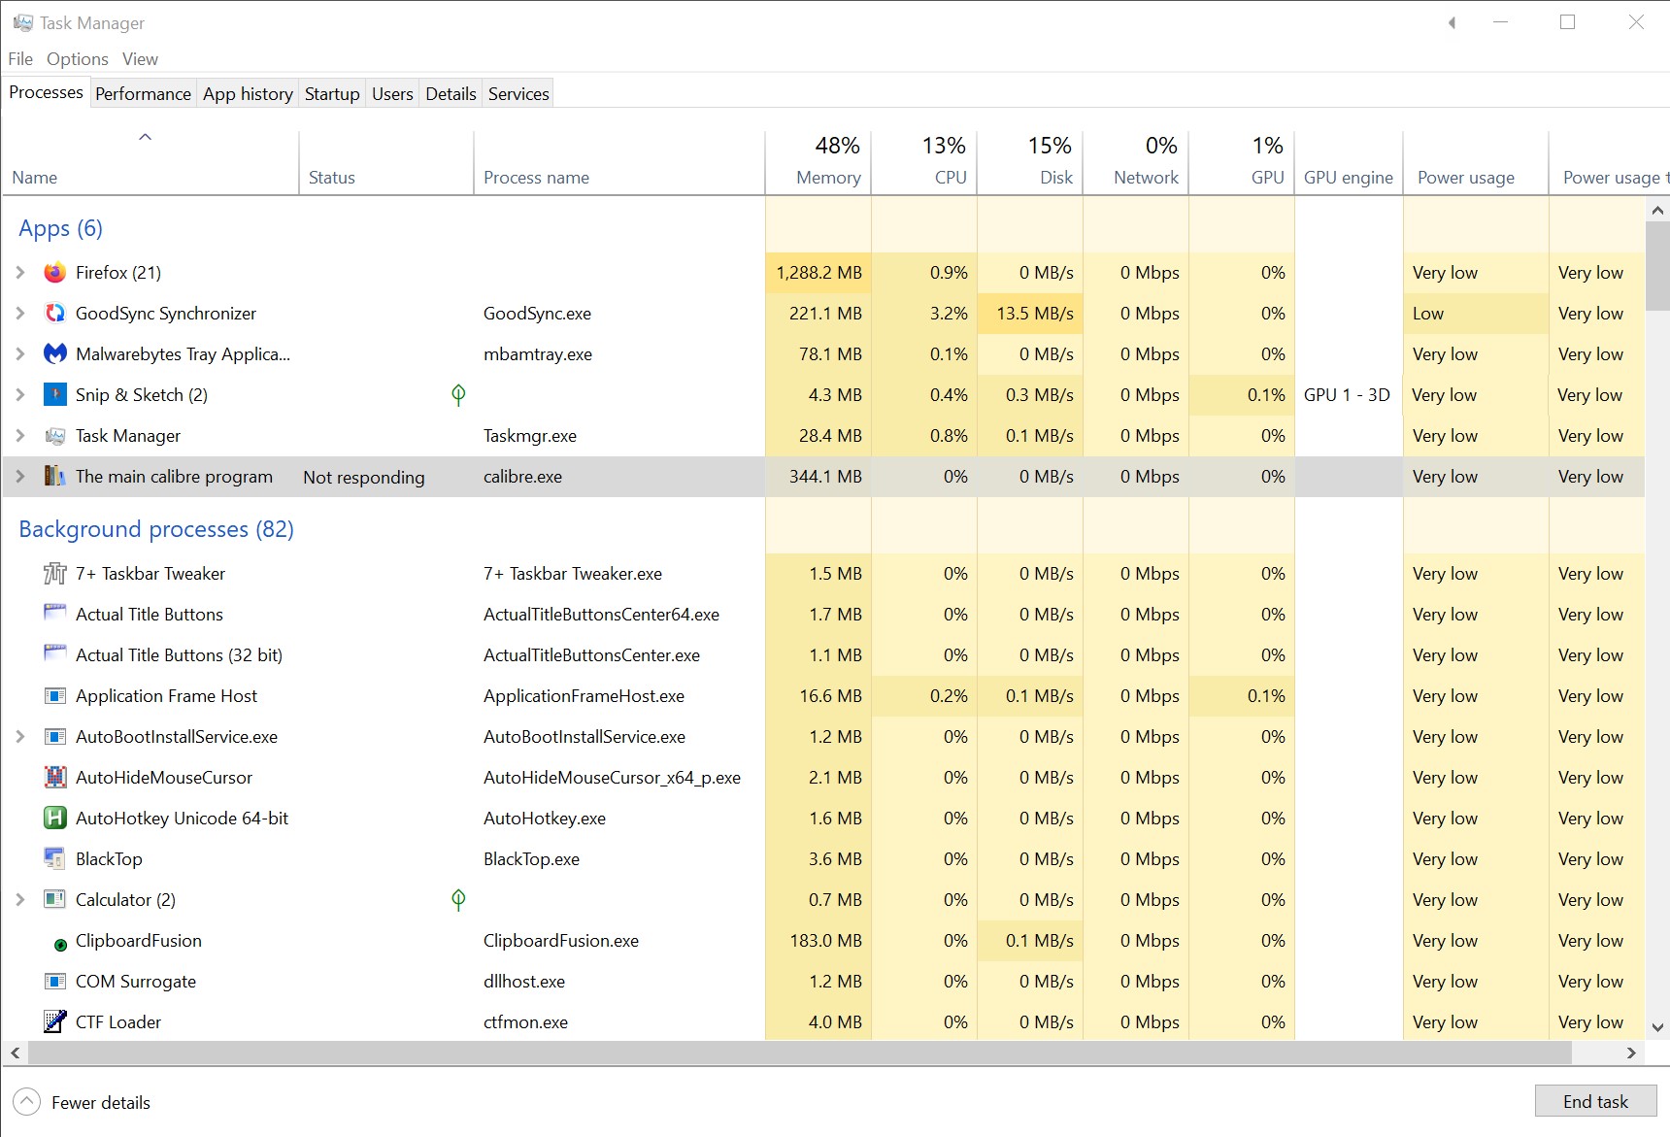Viewport: 1670px width, 1137px height.
Task: Click the 7+ Taskbar Tweaker icon
Action: point(55,574)
